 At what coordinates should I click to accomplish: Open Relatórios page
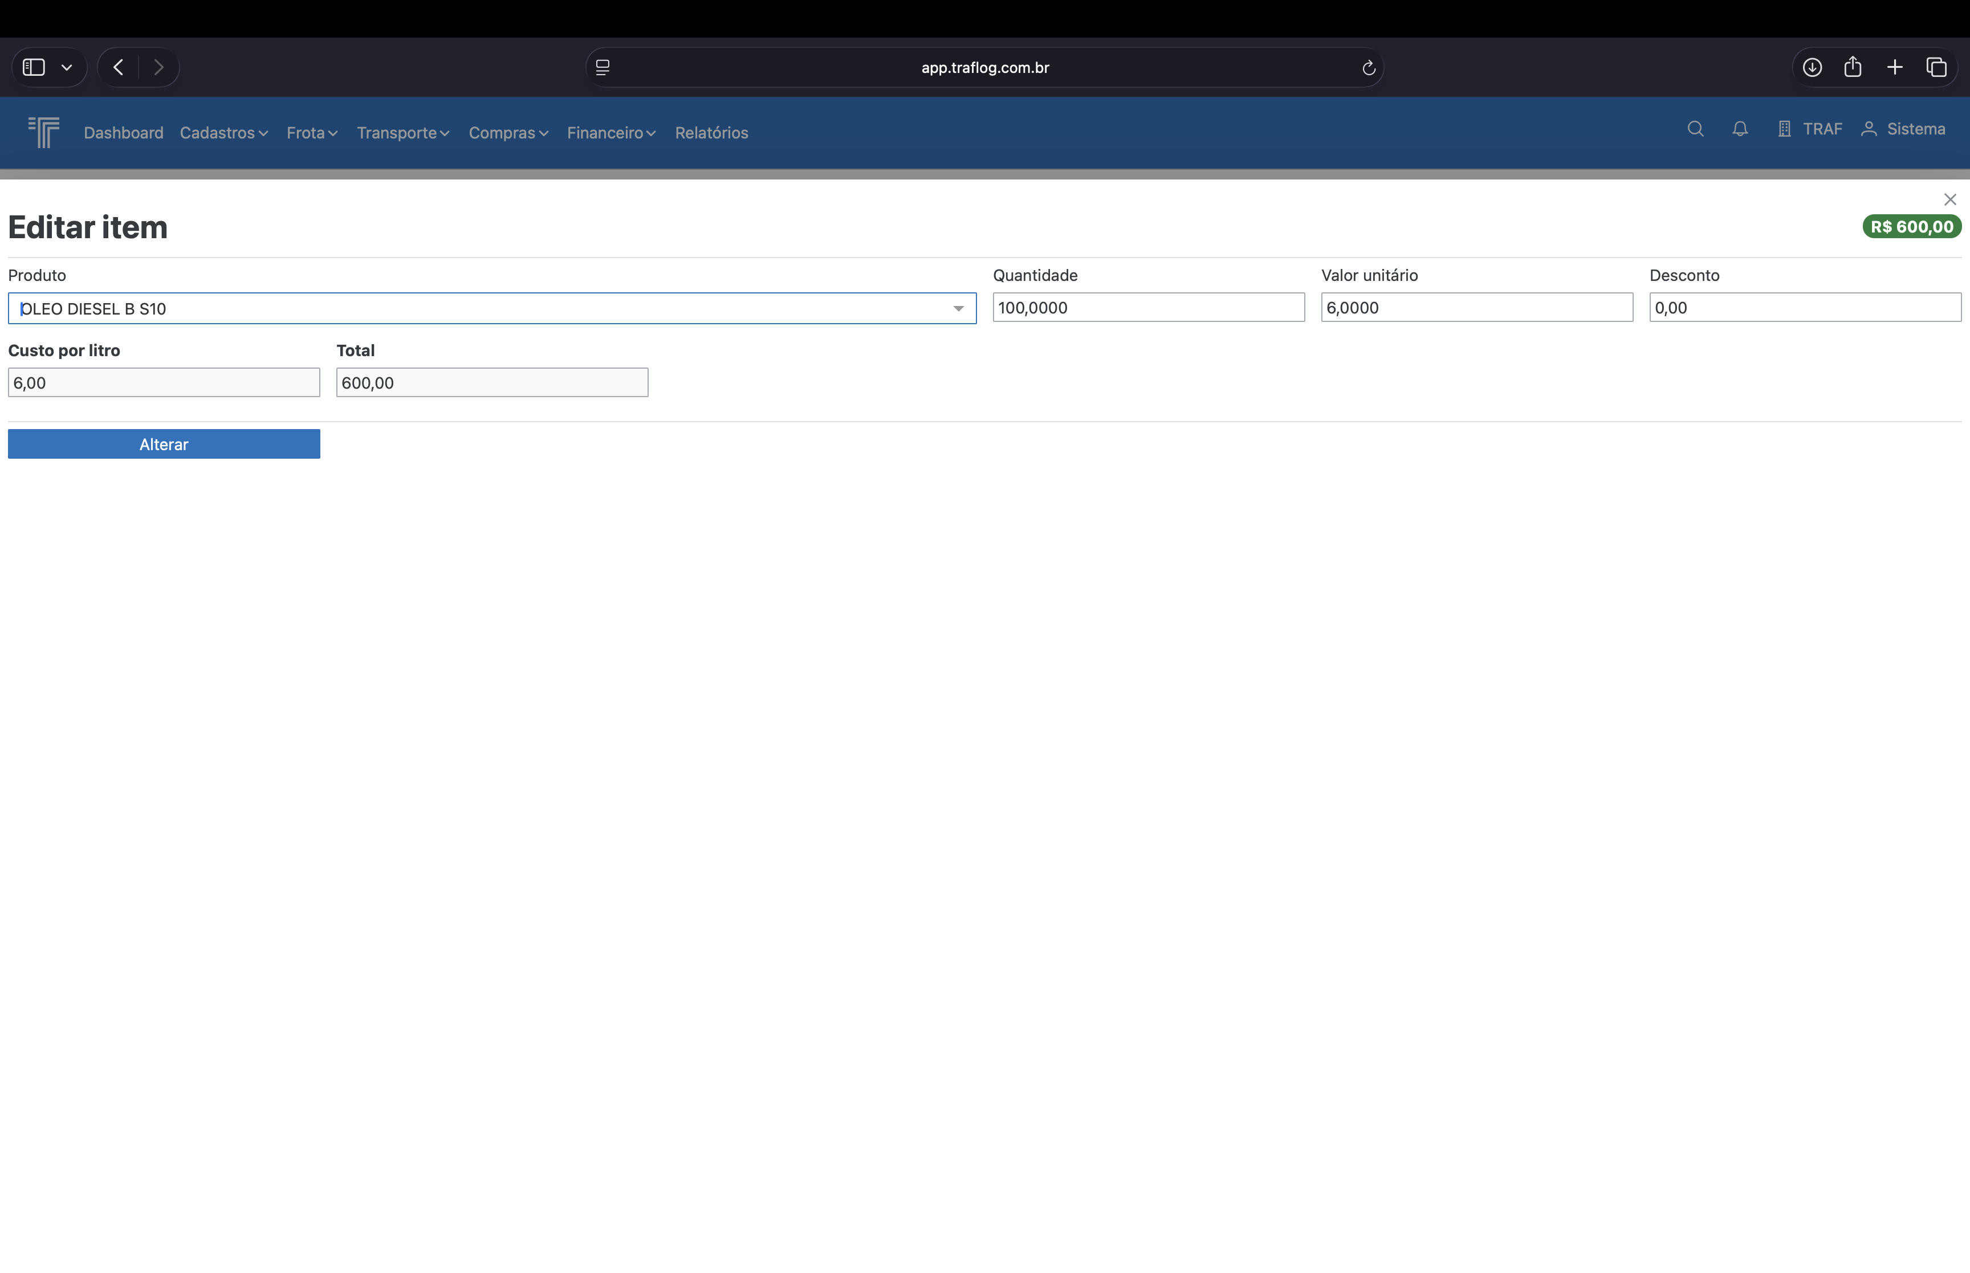coord(711,132)
